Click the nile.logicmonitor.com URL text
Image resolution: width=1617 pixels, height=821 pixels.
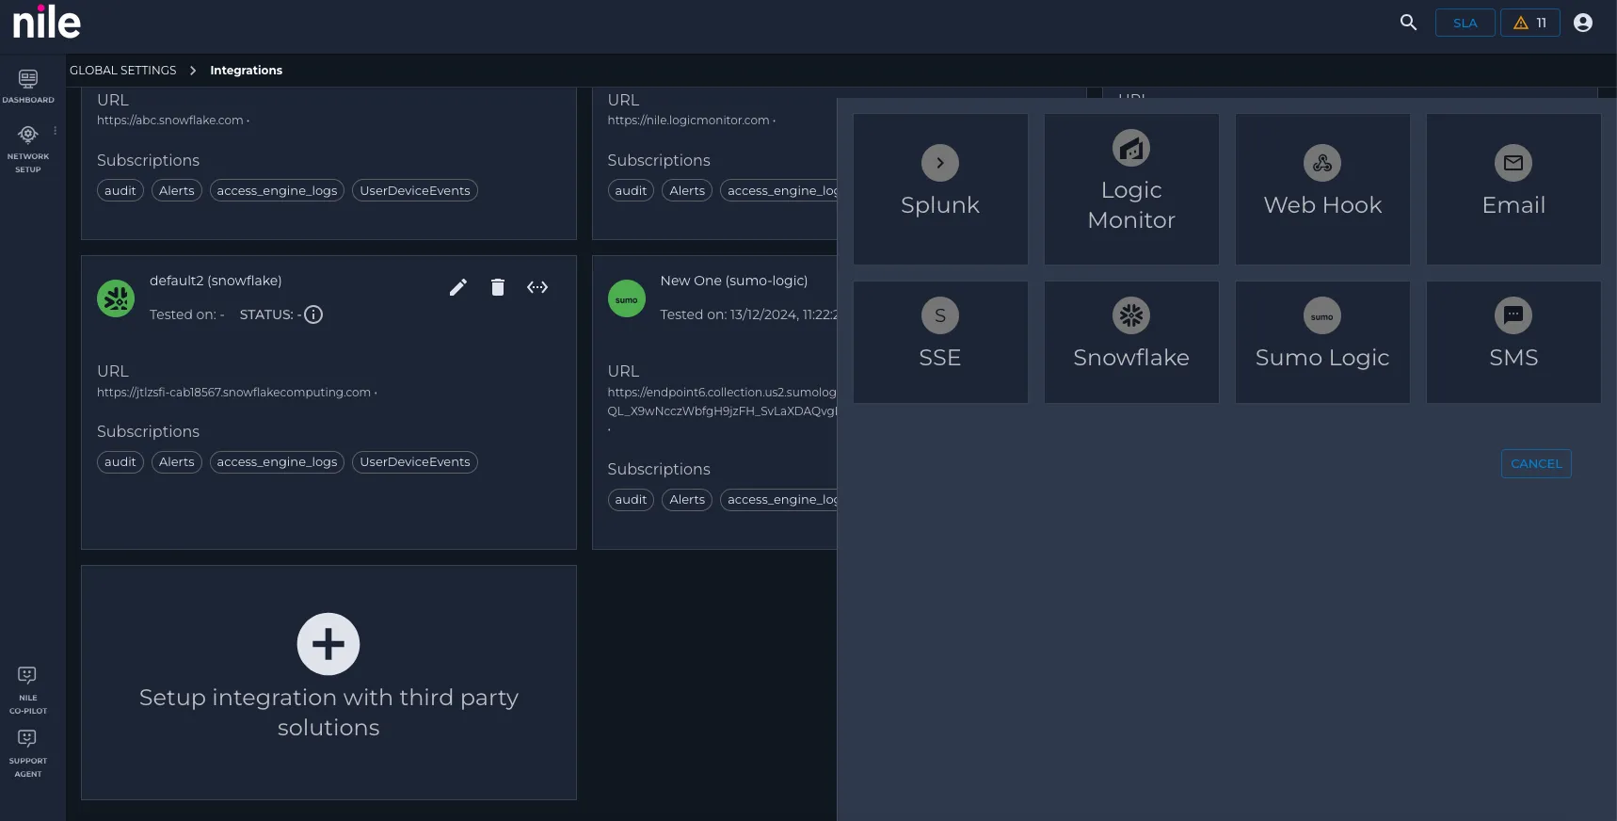pyautogui.click(x=688, y=121)
